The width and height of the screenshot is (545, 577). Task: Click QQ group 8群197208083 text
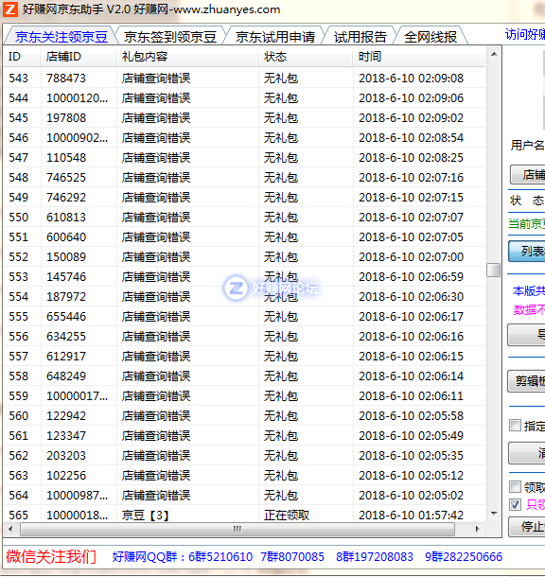375,557
